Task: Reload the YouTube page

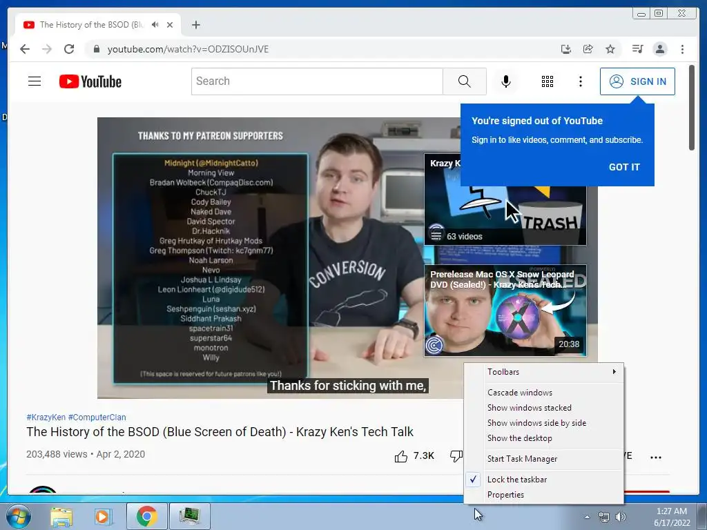Action: pos(69,49)
